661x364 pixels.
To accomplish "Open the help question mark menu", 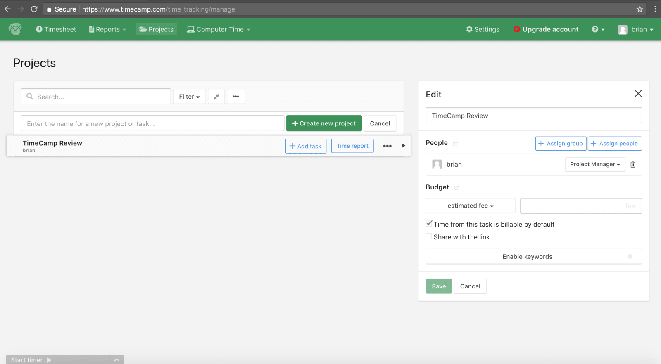I will point(598,29).
